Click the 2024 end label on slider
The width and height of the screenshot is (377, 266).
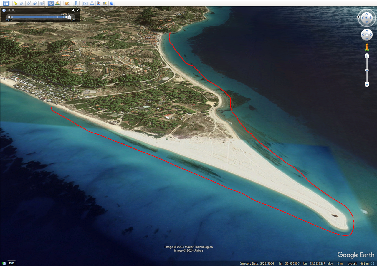point(72,20)
